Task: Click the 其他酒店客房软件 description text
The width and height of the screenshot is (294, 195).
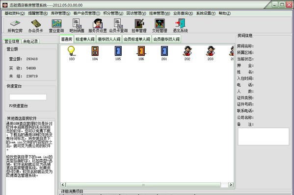Action: point(29,149)
